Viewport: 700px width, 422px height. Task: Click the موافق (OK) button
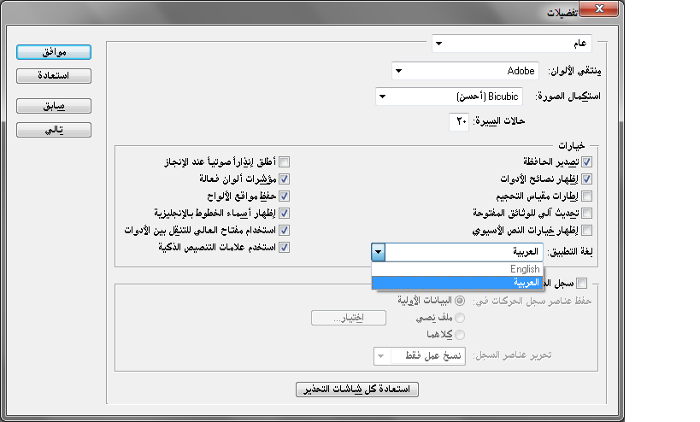tap(54, 53)
